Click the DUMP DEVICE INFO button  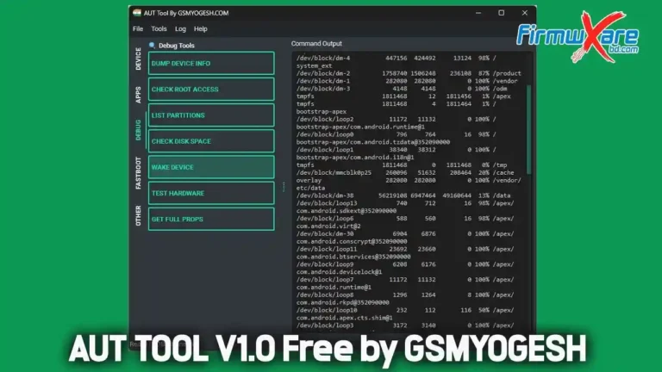211,63
